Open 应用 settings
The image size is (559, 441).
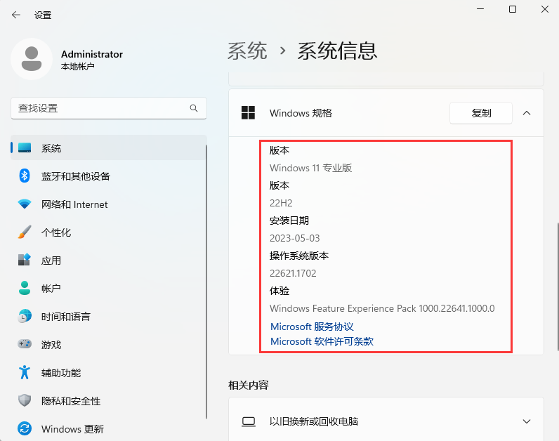(x=109, y=260)
